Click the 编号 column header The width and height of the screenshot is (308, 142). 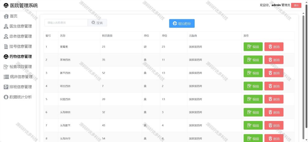(x=48, y=36)
